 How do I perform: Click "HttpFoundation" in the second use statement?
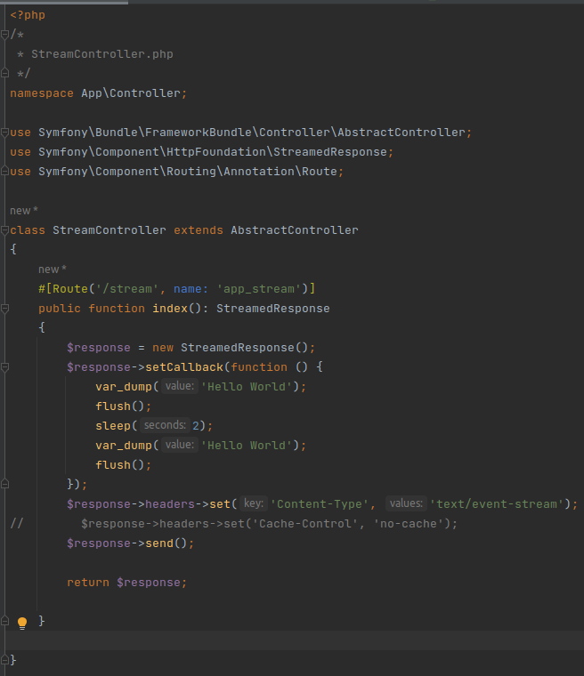pyautogui.click(x=216, y=152)
